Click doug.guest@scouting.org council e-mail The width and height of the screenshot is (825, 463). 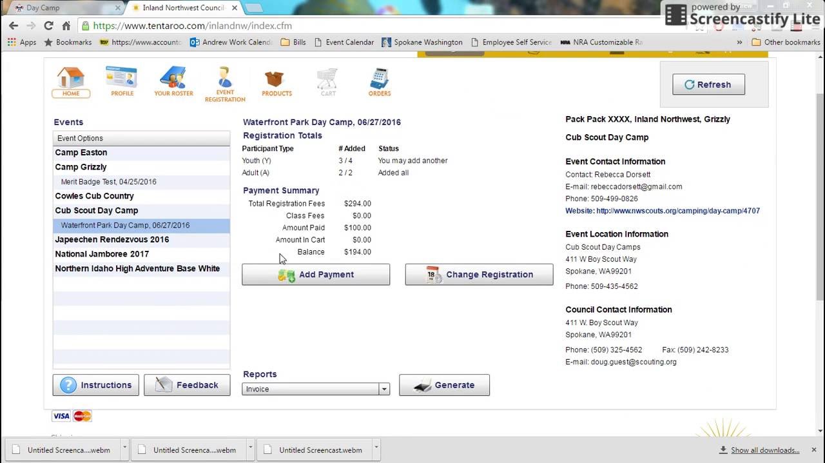(634, 362)
